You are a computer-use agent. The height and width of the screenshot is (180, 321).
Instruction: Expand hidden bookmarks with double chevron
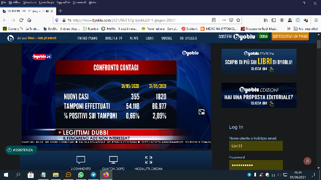pyautogui.click(x=288, y=29)
